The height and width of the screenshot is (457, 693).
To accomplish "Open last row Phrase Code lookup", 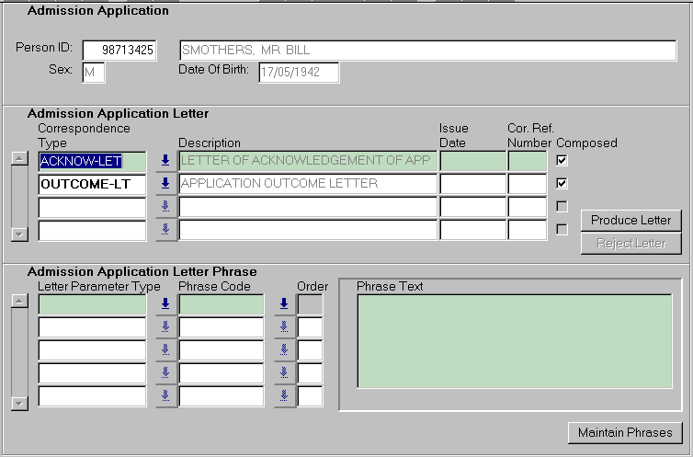I will click(x=284, y=396).
